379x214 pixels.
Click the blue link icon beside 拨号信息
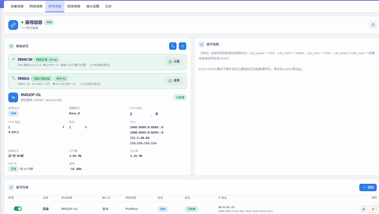pos(13,25)
